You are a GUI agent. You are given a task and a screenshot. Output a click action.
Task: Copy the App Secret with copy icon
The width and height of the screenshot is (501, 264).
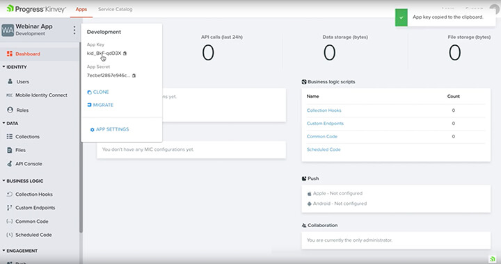pyautogui.click(x=134, y=76)
